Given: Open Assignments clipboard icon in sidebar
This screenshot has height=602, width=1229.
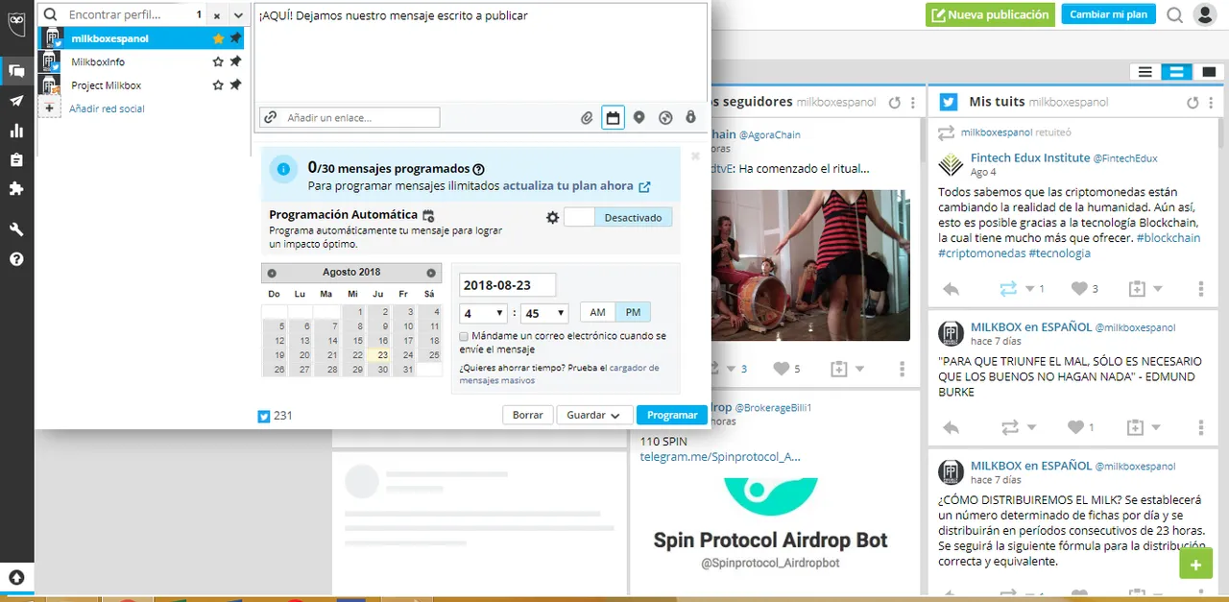Looking at the screenshot, I should [x=16, y=160].
